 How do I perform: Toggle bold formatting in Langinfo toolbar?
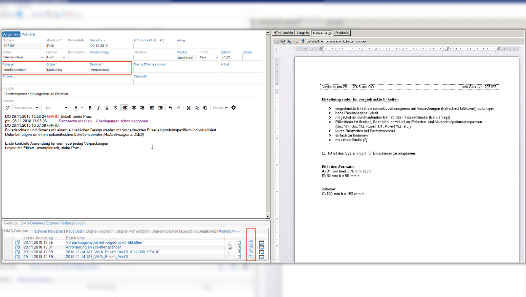(90, 108)
